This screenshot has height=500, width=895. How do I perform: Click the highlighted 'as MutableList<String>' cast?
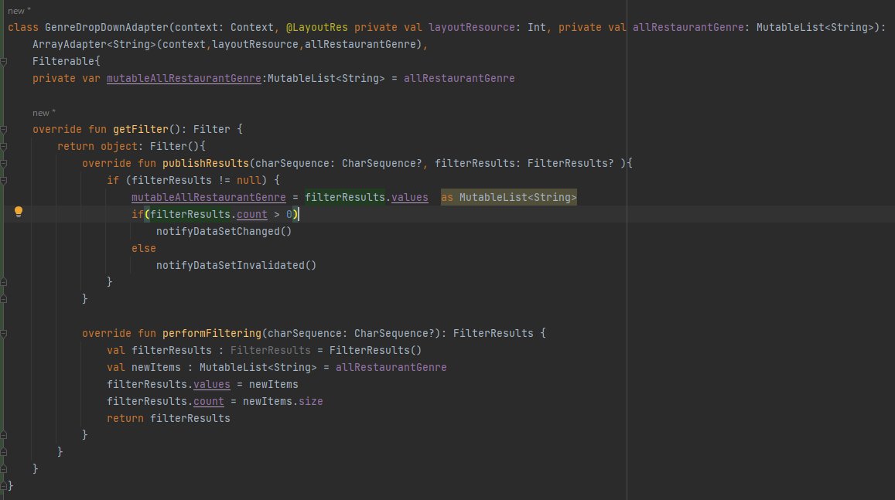pyautogui.click(x=508, y=197)
